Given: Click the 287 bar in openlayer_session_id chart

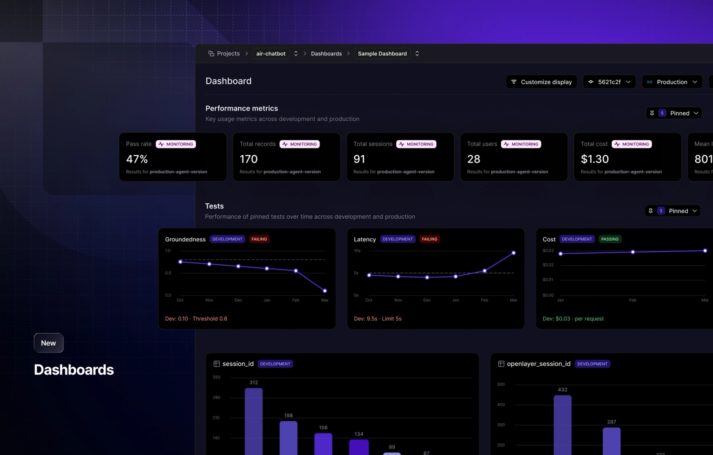Looking at the screenshot, I should [x=611, y=441].
